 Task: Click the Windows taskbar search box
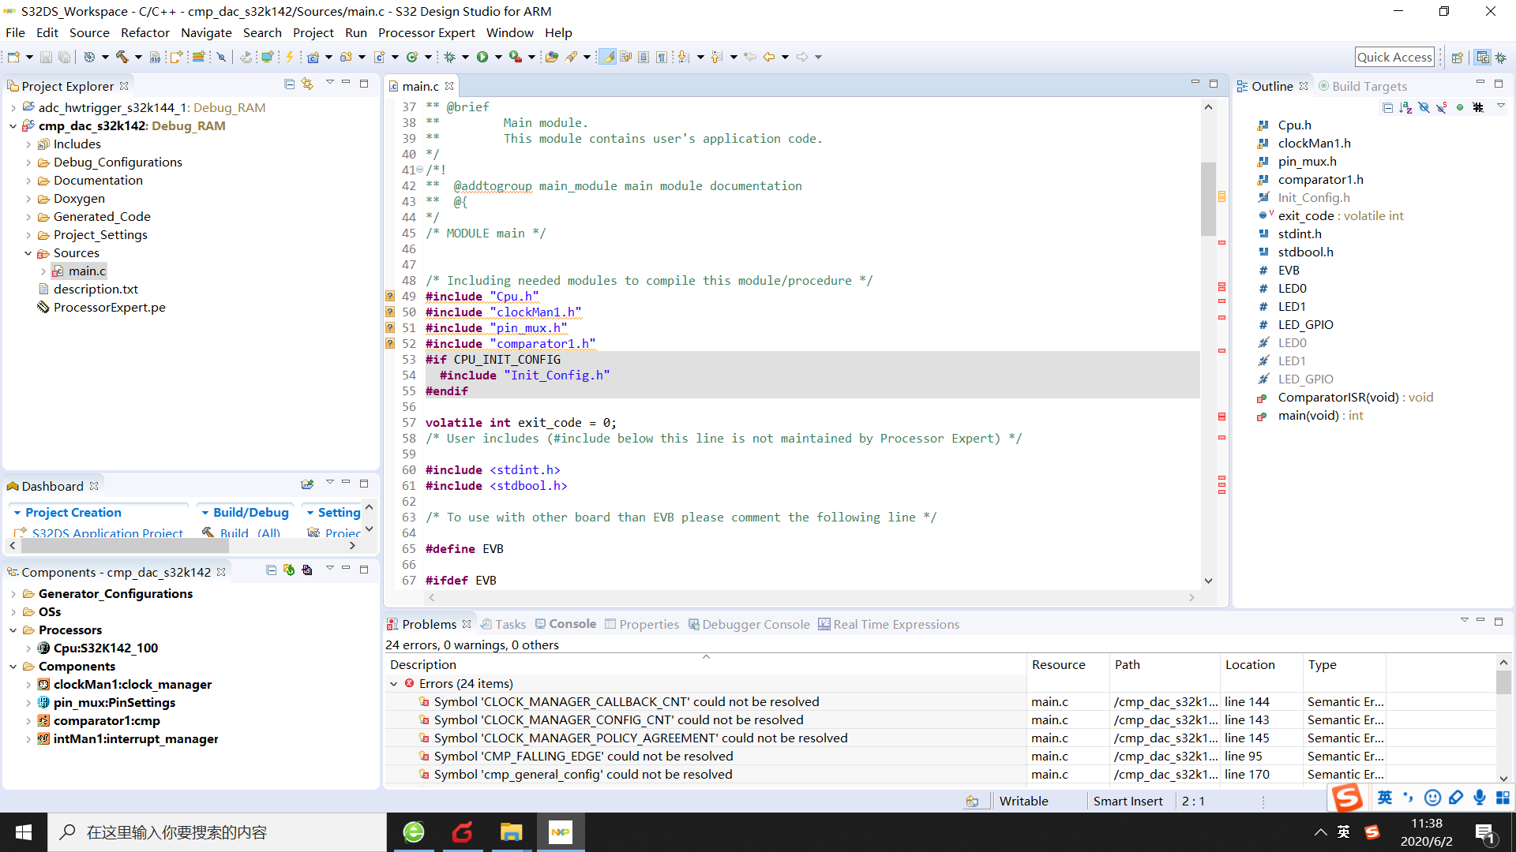pyautogui.click(x=217, y=831)
